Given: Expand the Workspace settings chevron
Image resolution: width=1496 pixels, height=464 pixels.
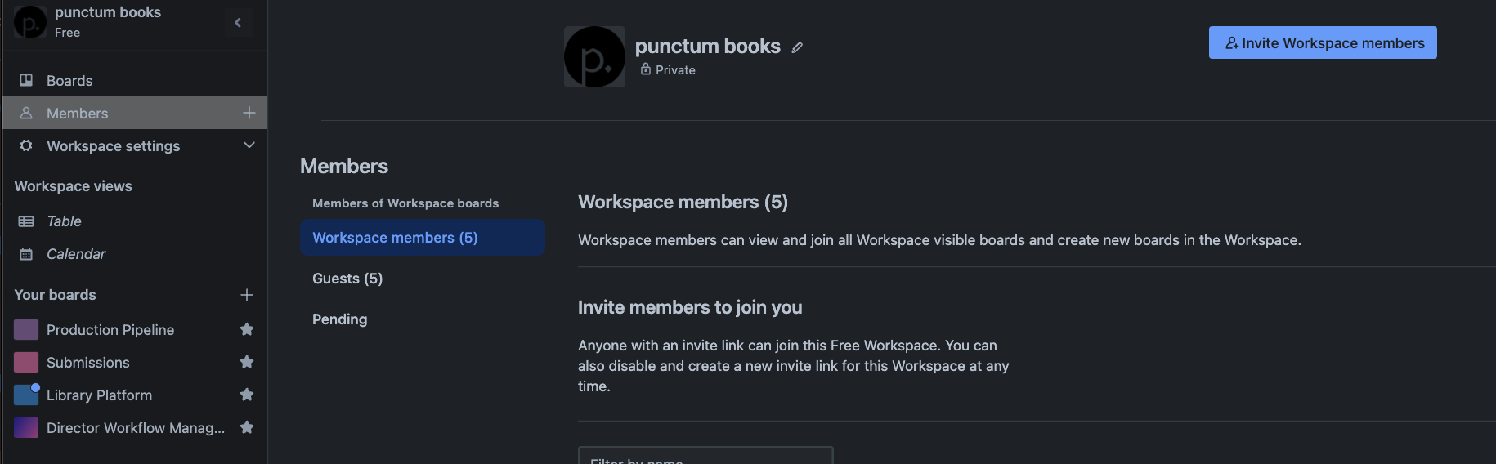Looking at the screenshot, I should pyautogui.click(x=249, y=145).
